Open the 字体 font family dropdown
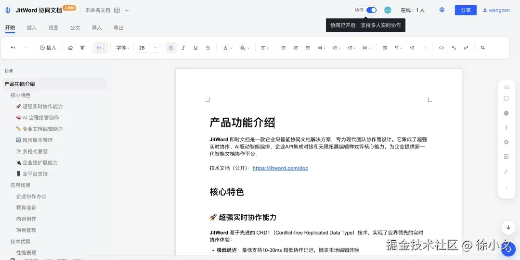The width and height of the screenshot is (520, 260). [x=122, y=48]
